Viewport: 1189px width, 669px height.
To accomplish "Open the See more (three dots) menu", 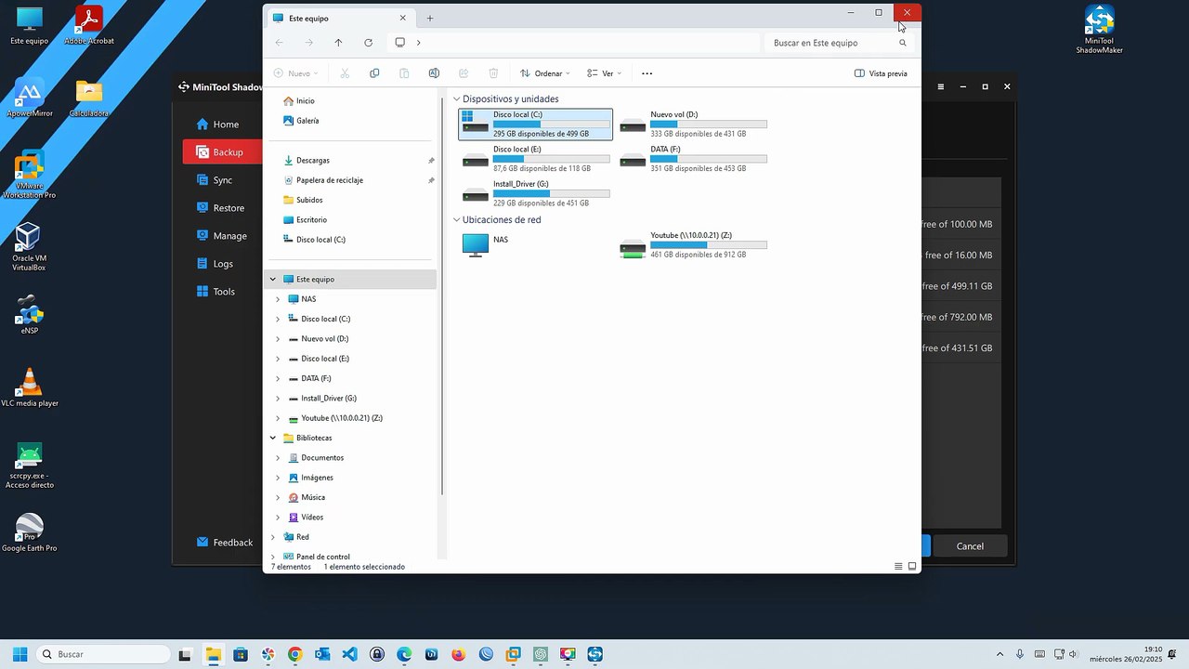I will (x=647, y=73).
